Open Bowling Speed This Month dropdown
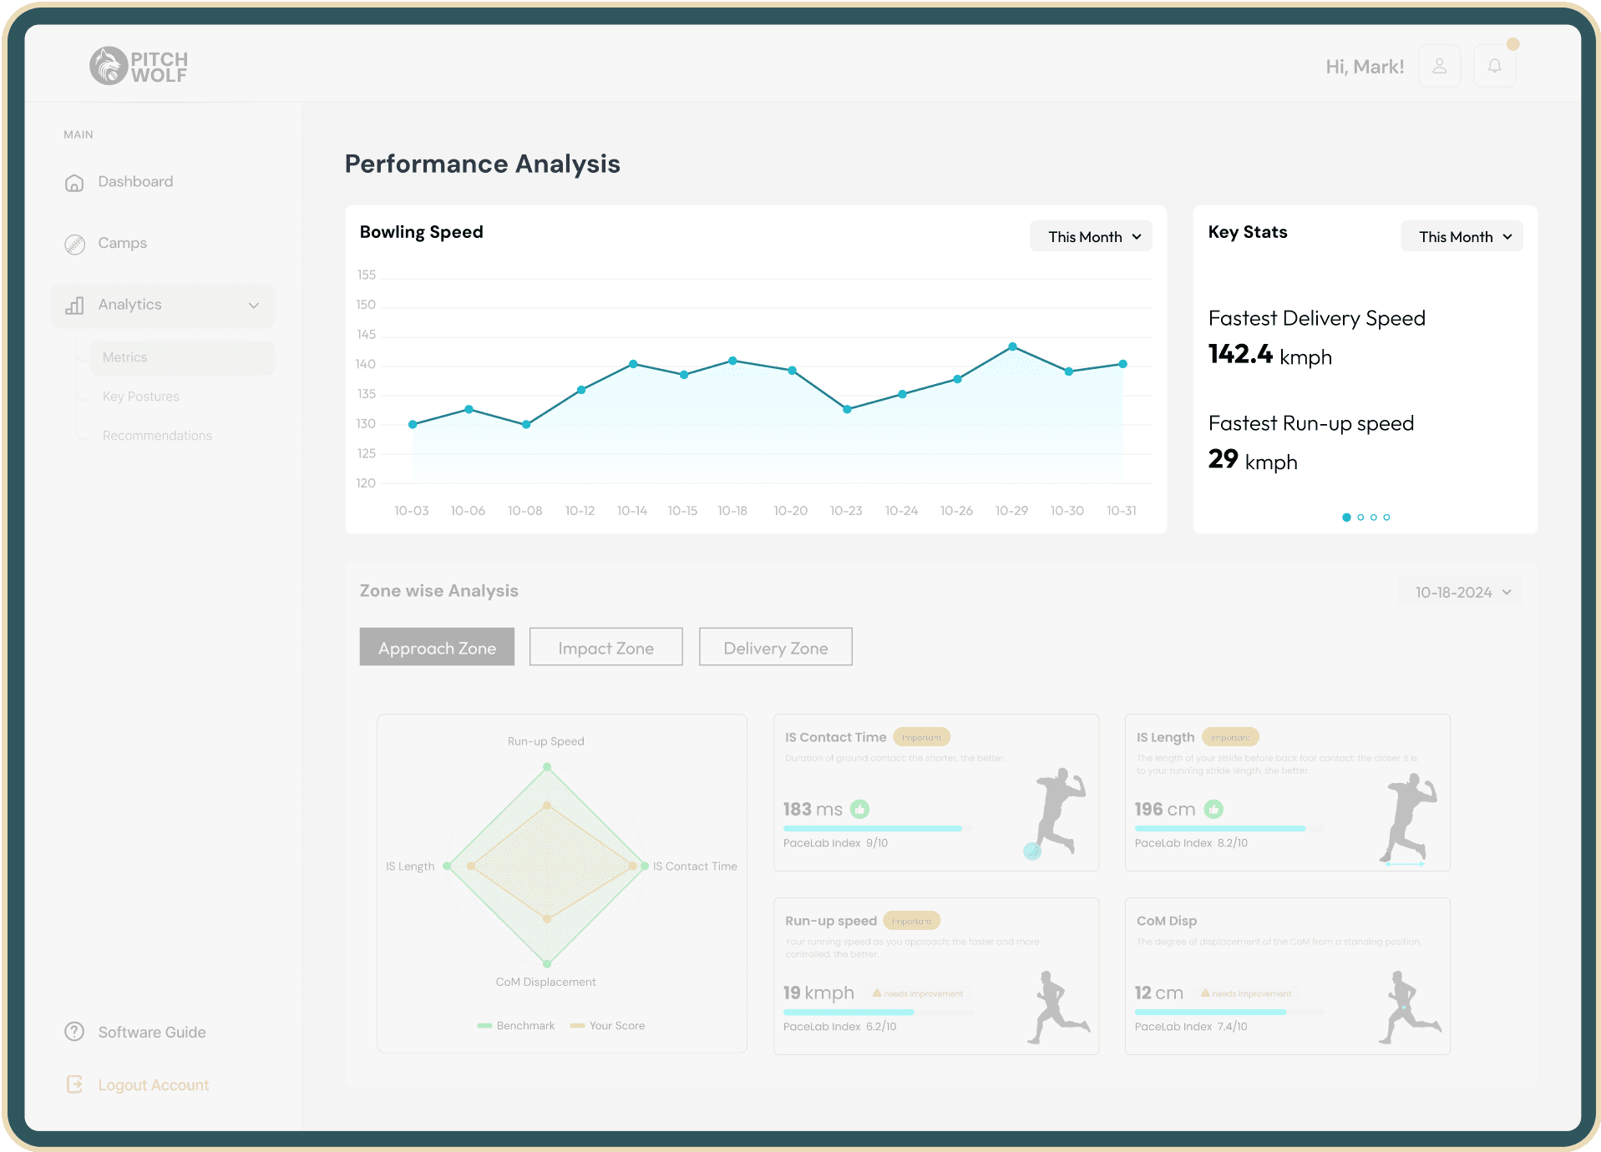Screen dimensions: 1601x1152 coord(1091,236)
